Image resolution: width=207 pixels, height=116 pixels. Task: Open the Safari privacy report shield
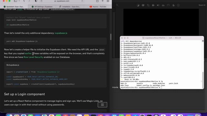click(x=36, y=1)
